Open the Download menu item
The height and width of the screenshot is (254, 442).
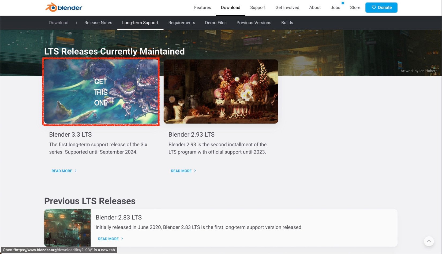click(231, 7)
